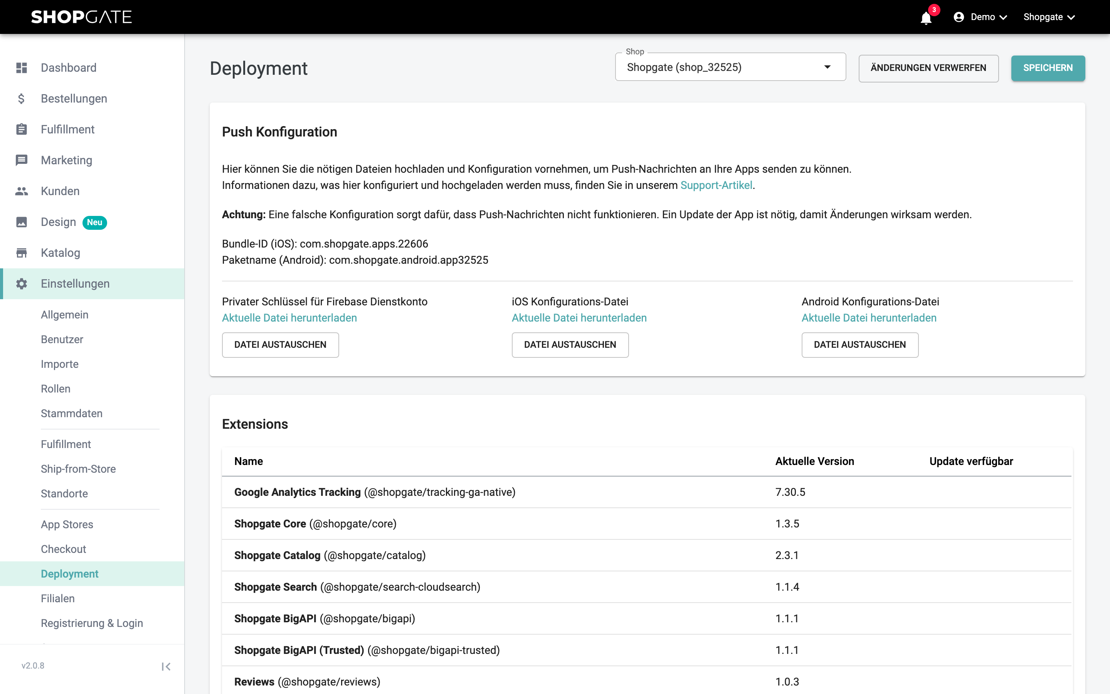Click the clipboard icon for Fulfillment
Viewport: 1110px width, 694px height.
click(x=22, y=130)
